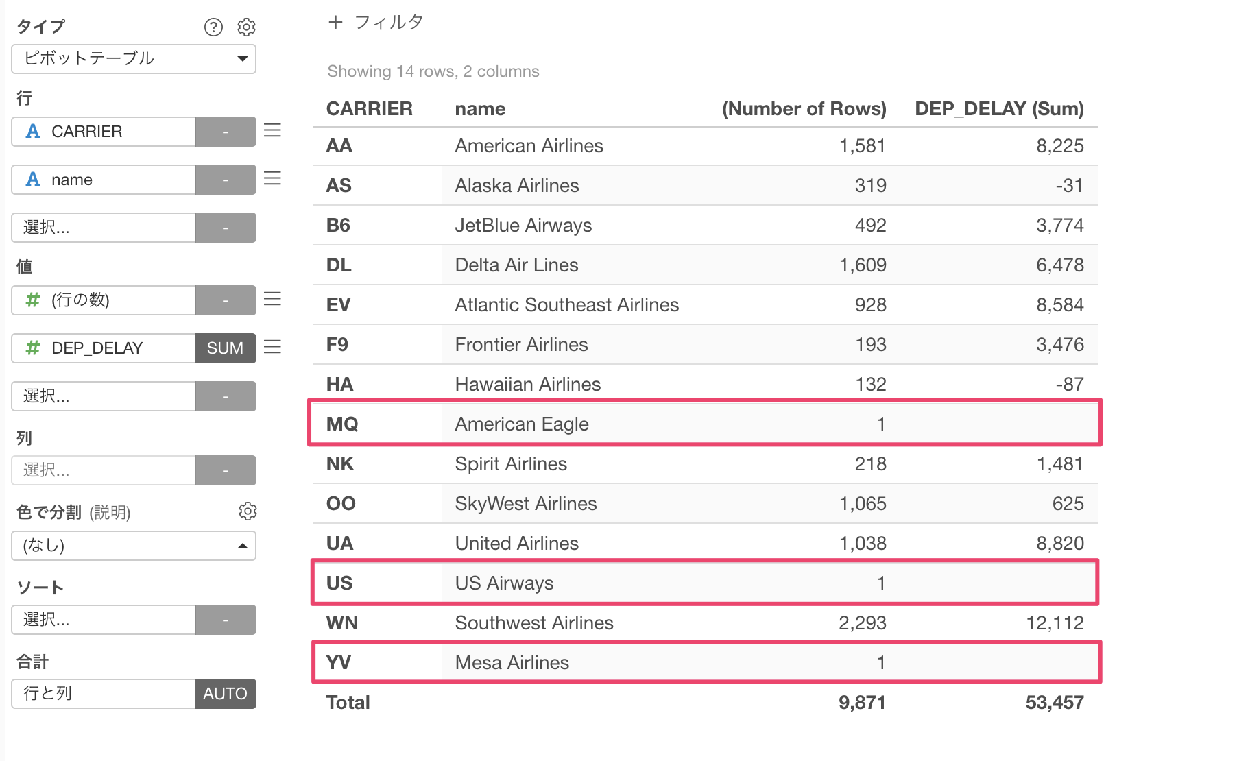The height and width of the screenshot is (761, 1237).
Task: Select the Atlantic Southeast Airlines cell
Action: 567,305
